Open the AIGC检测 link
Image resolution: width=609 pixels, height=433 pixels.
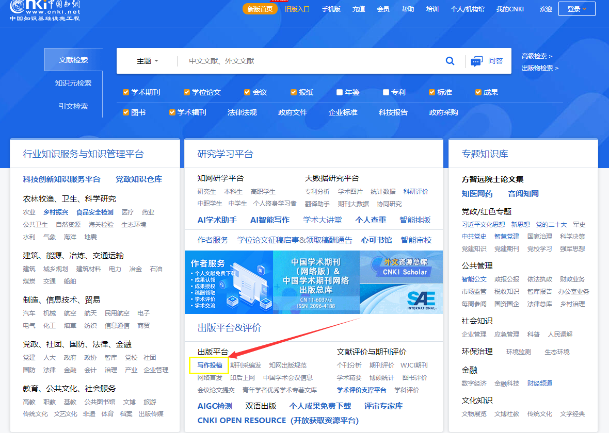click(215, 406)
